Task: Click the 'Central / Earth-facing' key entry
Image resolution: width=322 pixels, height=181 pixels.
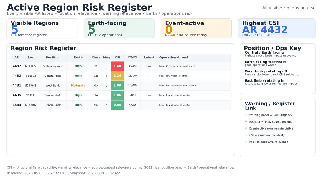Action: click(x=270, y=54)
